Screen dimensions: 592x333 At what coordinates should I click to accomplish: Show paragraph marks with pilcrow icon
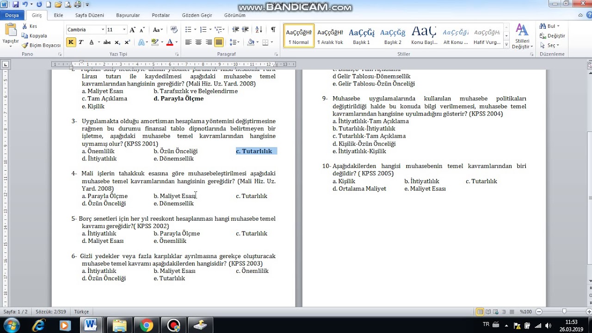coord(273,30)
